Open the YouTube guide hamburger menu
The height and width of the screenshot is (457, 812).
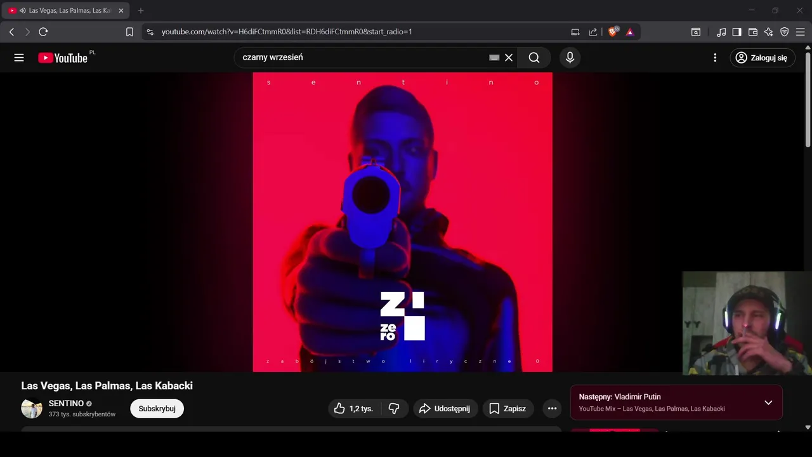[19, 58]
